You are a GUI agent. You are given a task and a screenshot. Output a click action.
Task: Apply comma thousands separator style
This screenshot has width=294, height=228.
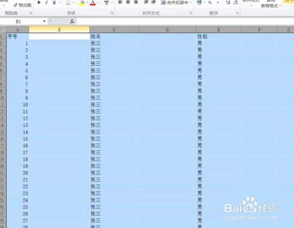[218, 2]
